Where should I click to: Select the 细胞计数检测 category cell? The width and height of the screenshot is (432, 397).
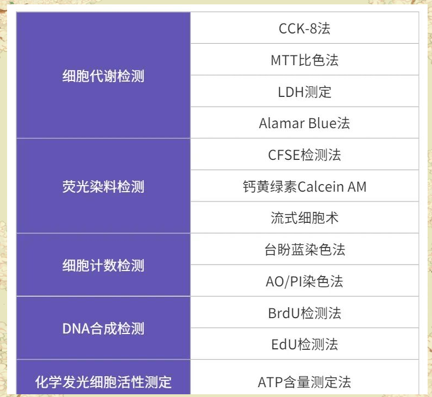[103, 266]
